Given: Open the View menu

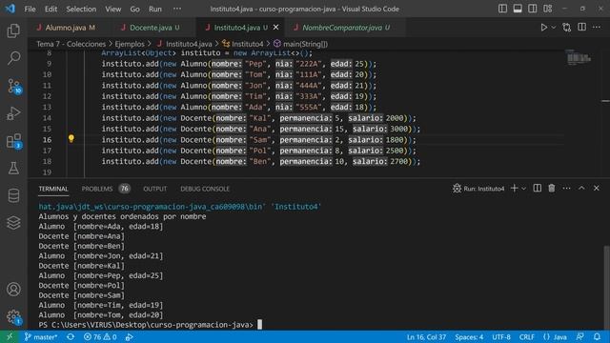Looking at the screenshot, I should pyautogui.click(x=112, y=9).
